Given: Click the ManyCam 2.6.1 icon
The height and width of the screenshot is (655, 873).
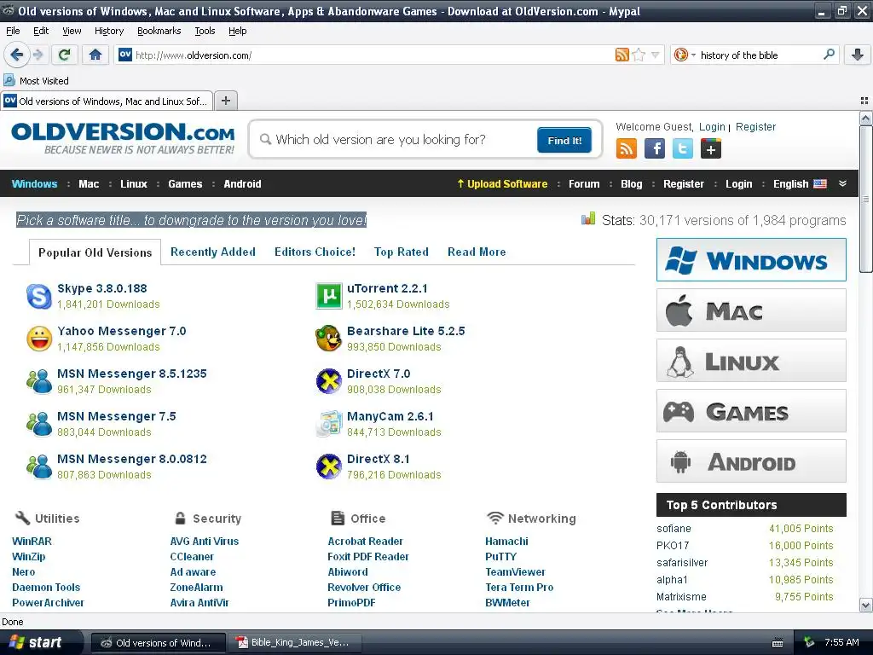Looking at the screenshot, I should (328, 424).
